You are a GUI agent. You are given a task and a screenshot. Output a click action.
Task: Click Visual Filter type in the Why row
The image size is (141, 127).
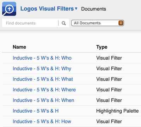pyautogui.click(x=109, y=68)
